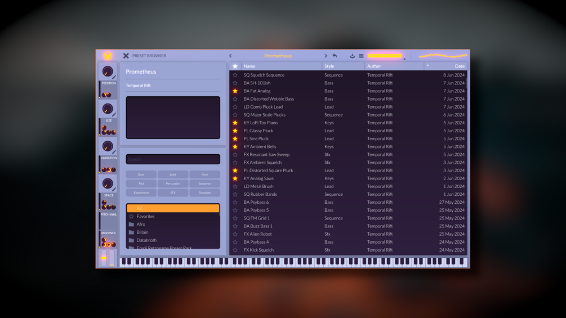Star the LD Metal Brush preset
Viewport: 566px width, 318px height.
pos(235,186)
